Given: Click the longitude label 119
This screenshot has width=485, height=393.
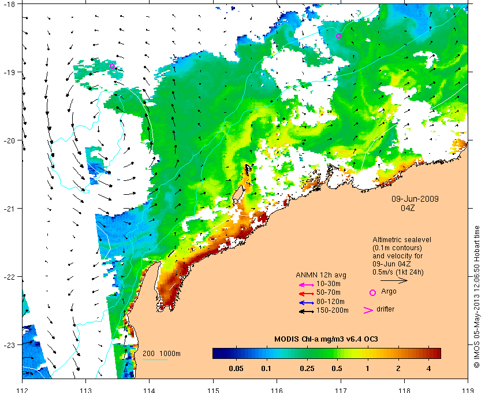Looking at the screenshot, I should (468, 390).
